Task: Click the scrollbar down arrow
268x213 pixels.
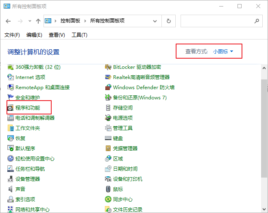Action: click(264, 209)
